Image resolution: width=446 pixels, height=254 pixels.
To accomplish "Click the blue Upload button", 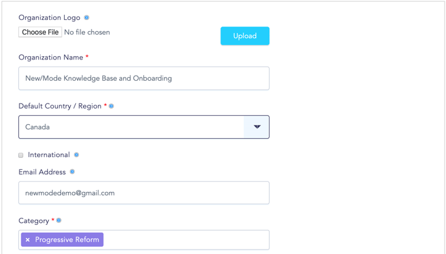I will tap(245, 36).
